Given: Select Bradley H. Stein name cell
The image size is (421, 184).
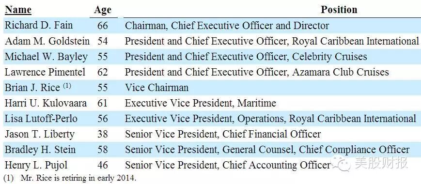Looking at the screenshot, I should pyautogui.click(x=40, y=150).
